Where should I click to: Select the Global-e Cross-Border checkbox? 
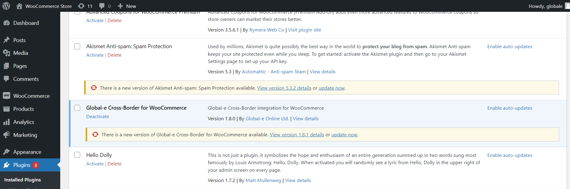pyautogui.click(x=77, y=108)
